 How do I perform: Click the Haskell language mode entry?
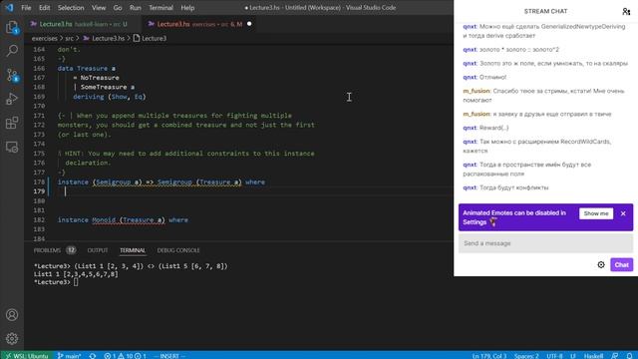tap(594, 356)
